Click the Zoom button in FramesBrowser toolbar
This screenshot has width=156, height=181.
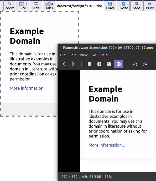[10, 6]
